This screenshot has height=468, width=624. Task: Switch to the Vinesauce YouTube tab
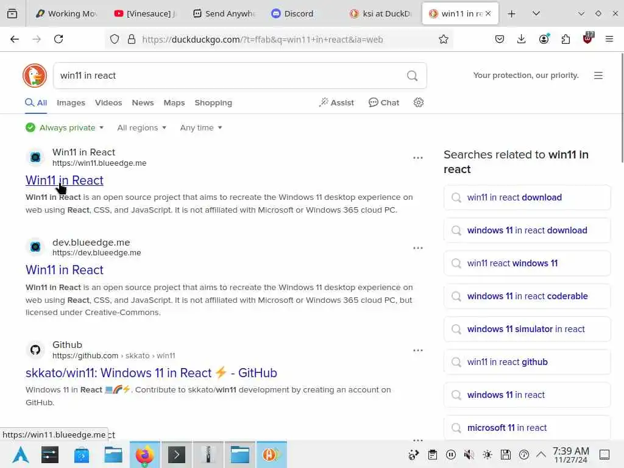[145, 13]
